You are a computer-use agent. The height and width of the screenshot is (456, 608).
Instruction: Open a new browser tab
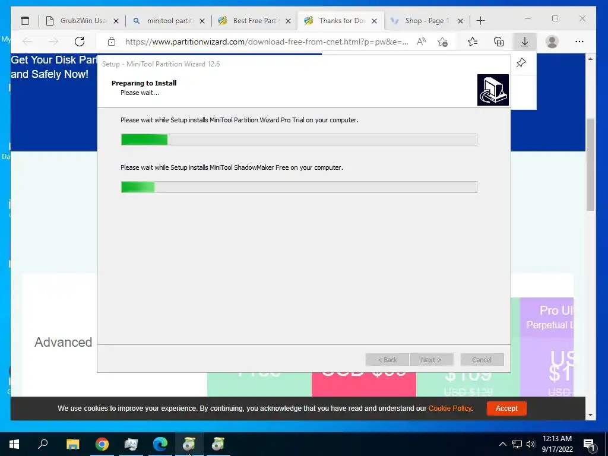(x=480, y=21)
